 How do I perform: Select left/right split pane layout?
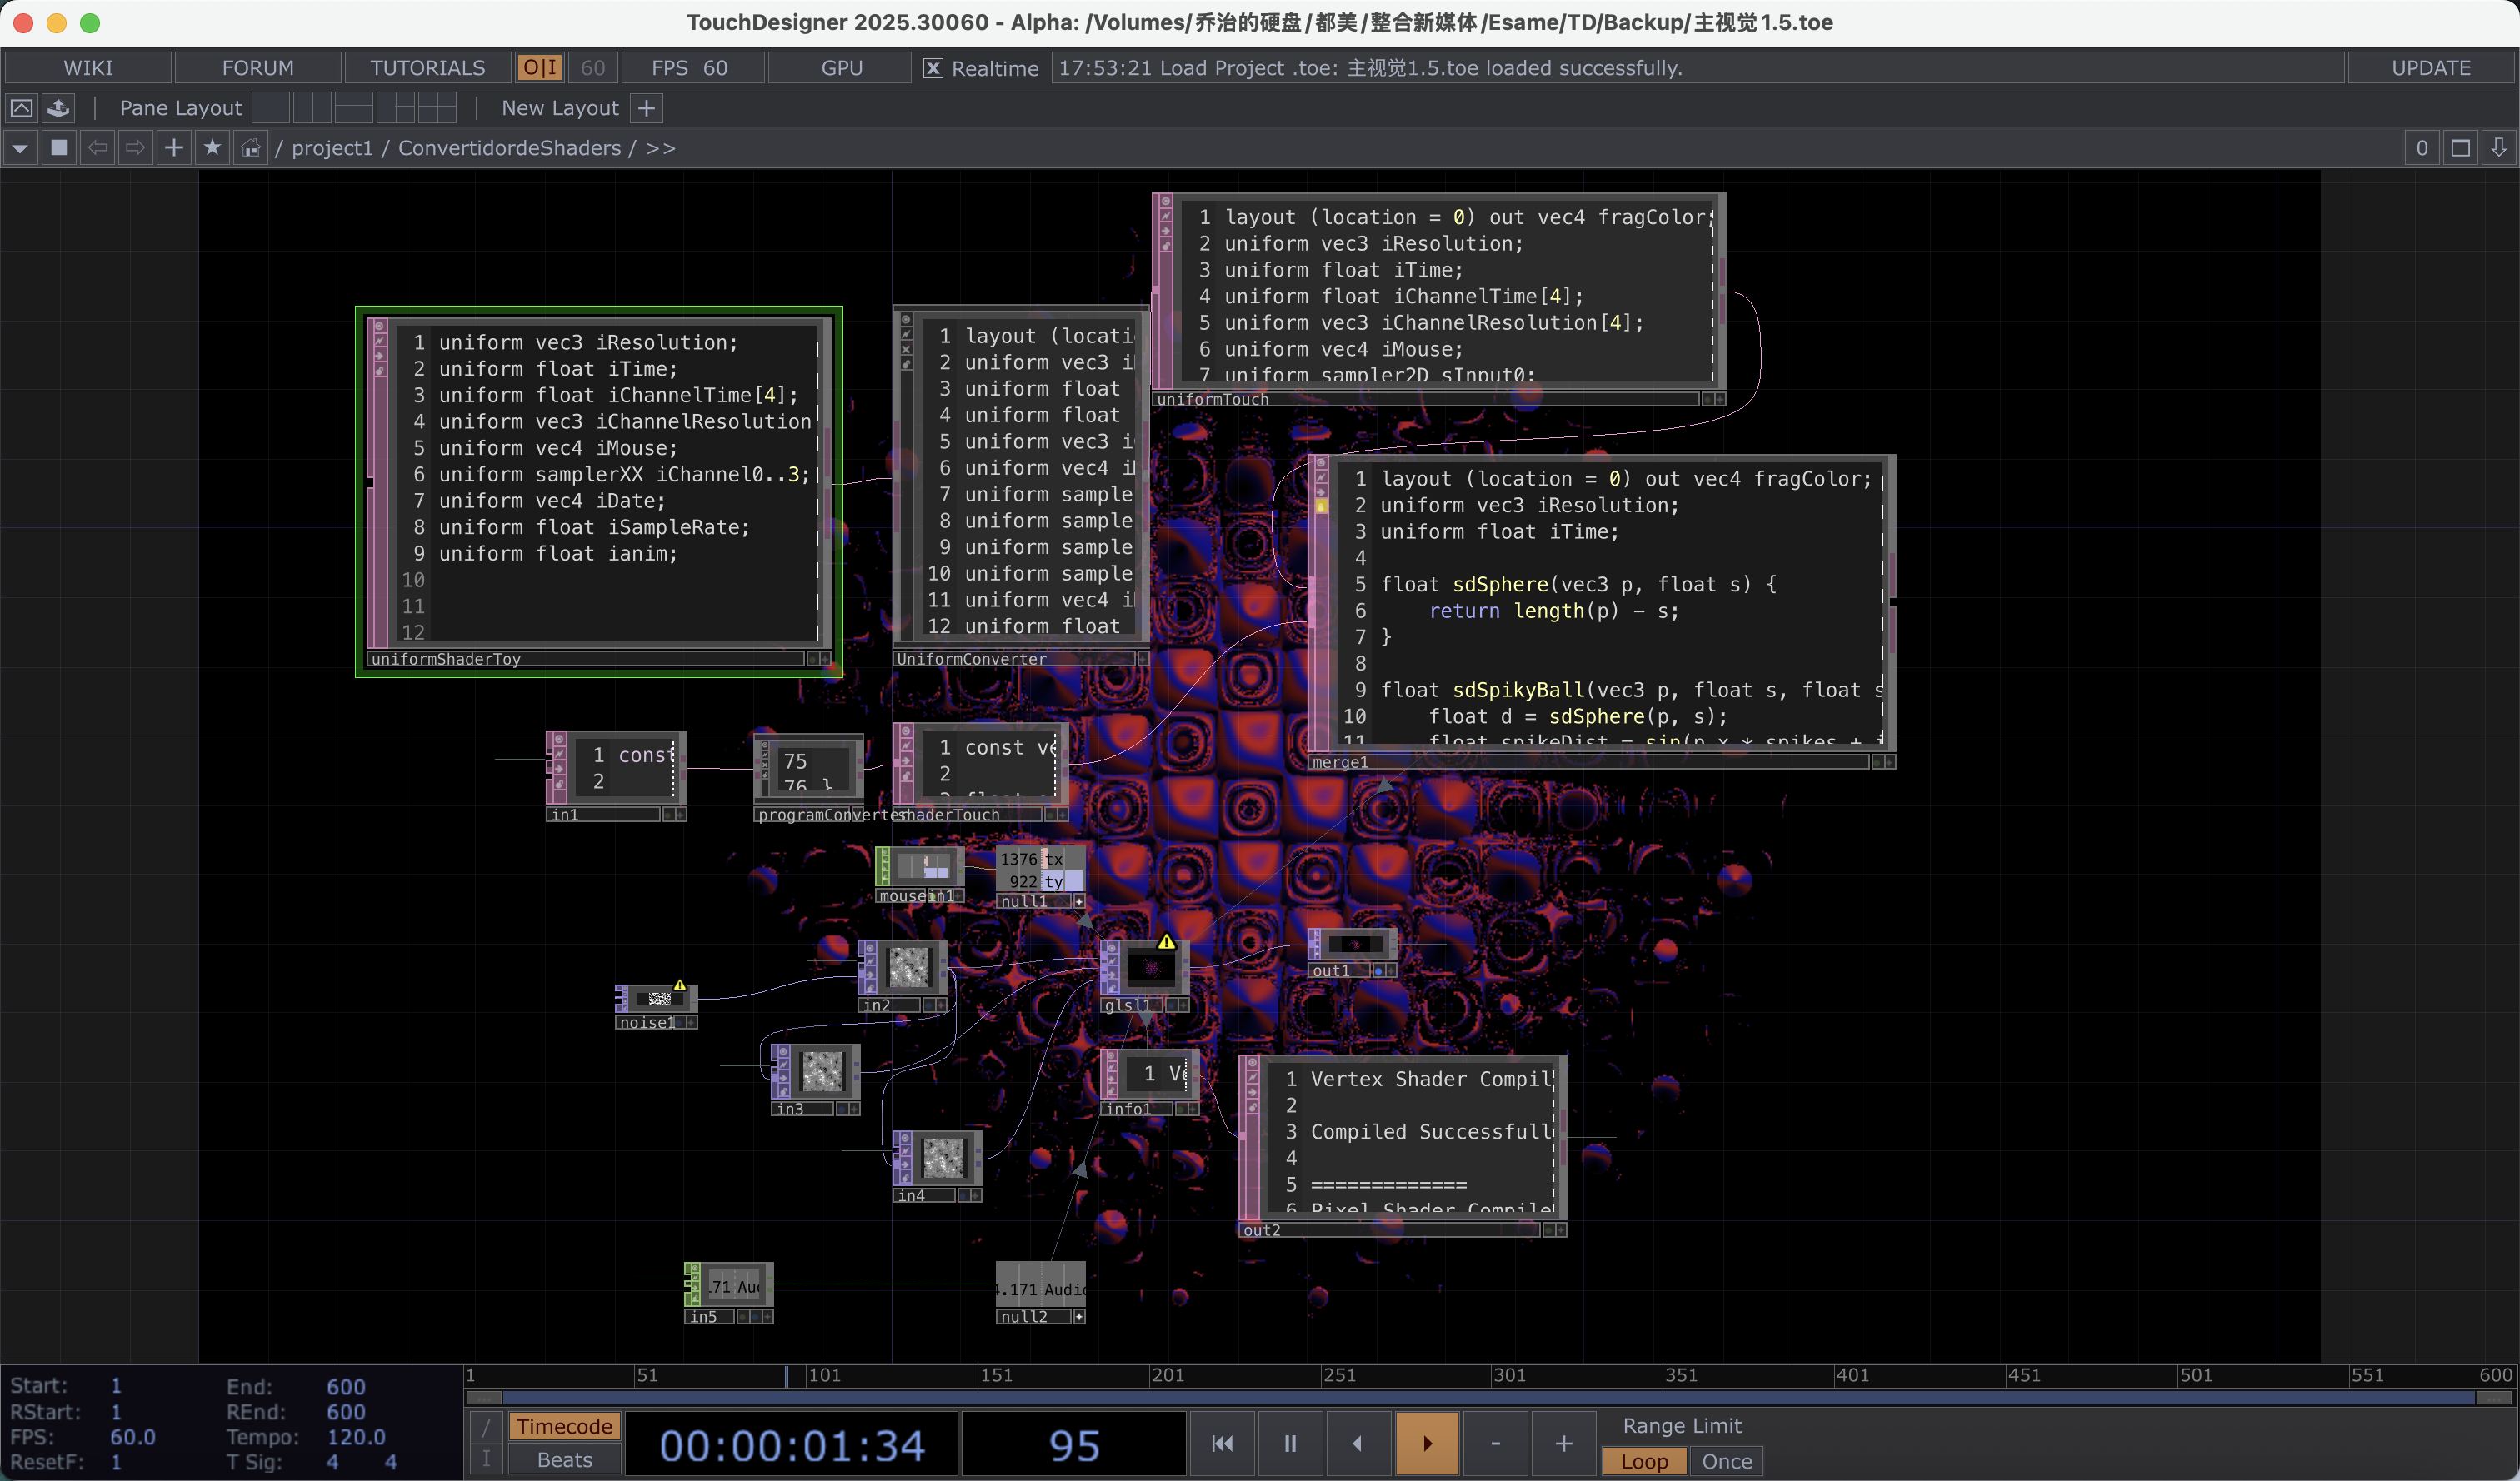tap(312, 108)
